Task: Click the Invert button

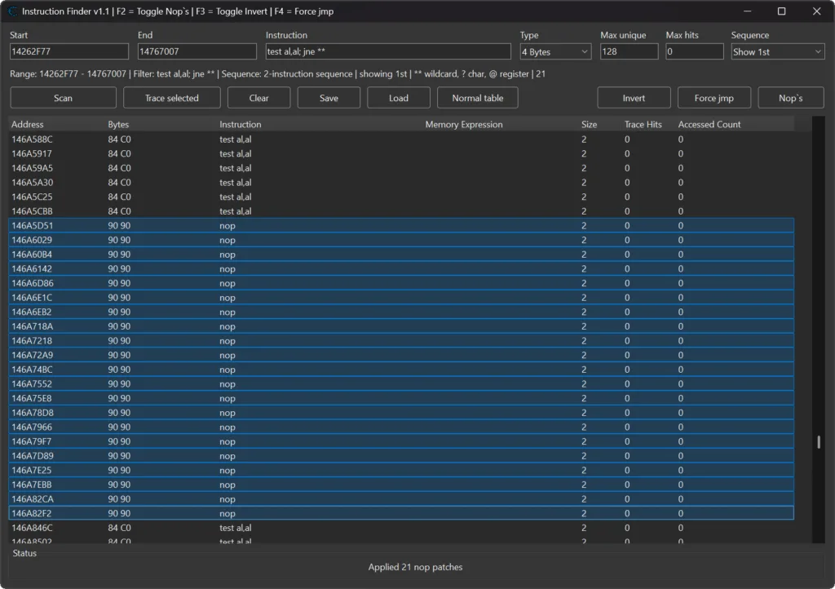Action: pos(634,98)
